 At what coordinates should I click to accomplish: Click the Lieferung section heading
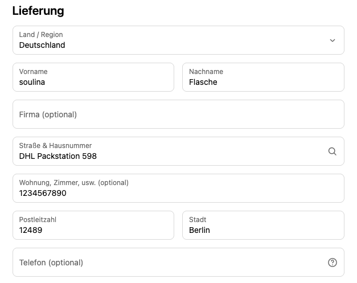coord(38,11)
